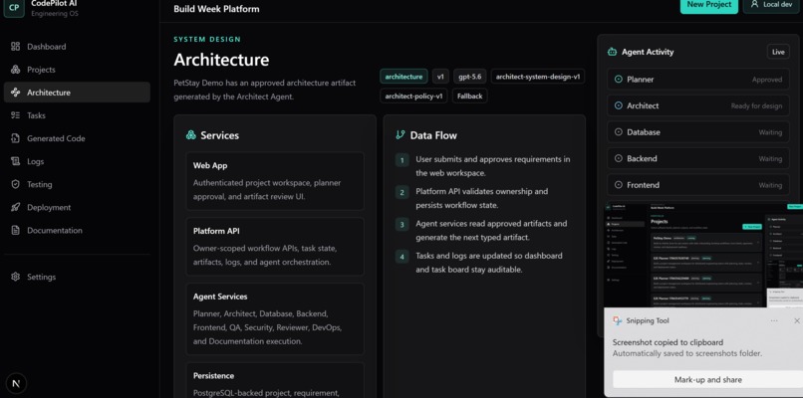Screen dimensions: 803x398
Task: Click the Next.js N badge
Action: pyautogui.click(x=16, y=383)
